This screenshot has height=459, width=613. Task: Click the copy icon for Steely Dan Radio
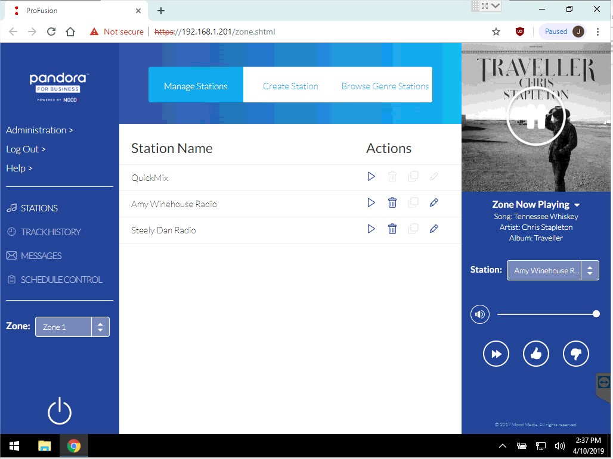coord(413,229)
